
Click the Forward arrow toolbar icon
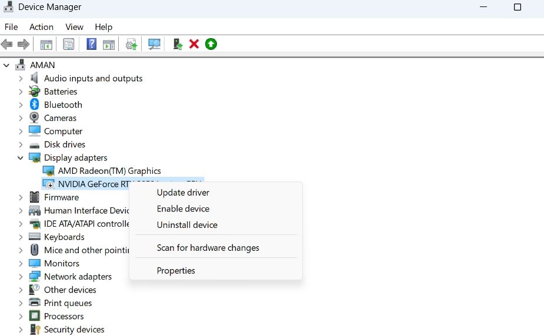tap(24, 44)
